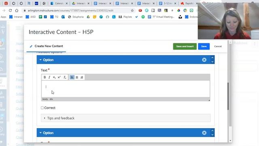Select the center alignment icon
Image resolution: width=259 pixels, height=146 pixels.
click(x=77, y=77)
